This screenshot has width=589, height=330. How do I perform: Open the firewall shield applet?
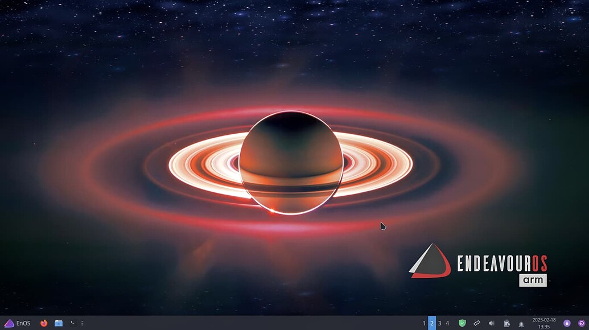point(462,323)
